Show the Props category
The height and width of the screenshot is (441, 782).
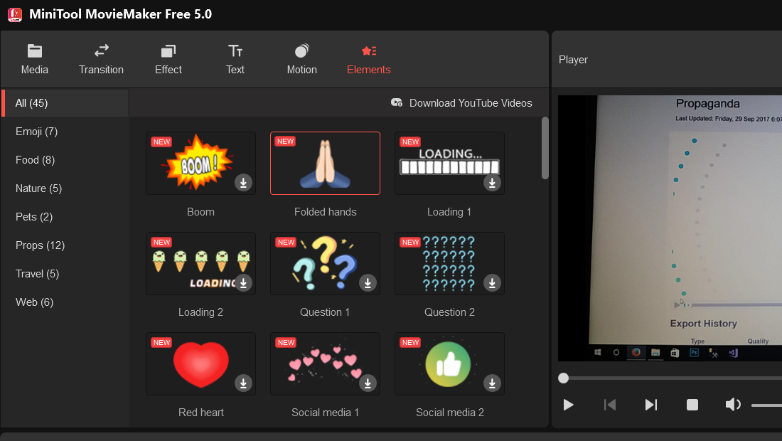click(x=40, y=245)
